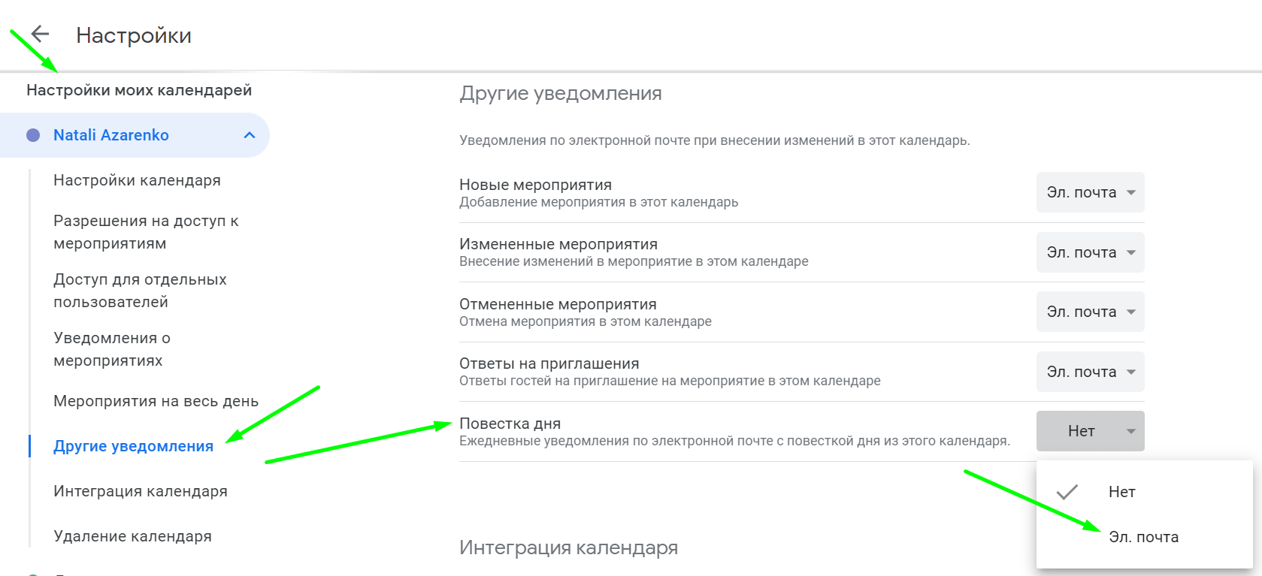This screenshot has height=576, width=1262.
Task: Open Доступ для отдельных пользователей
Action: (140, 291)
